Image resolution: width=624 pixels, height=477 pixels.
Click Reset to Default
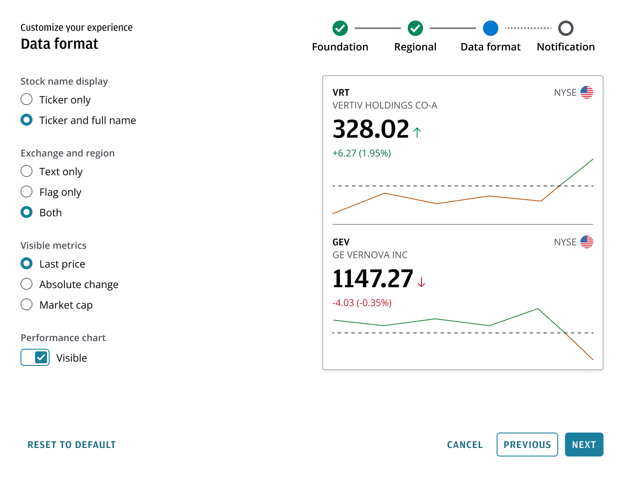pyautogui.click(x=72, y=445)
